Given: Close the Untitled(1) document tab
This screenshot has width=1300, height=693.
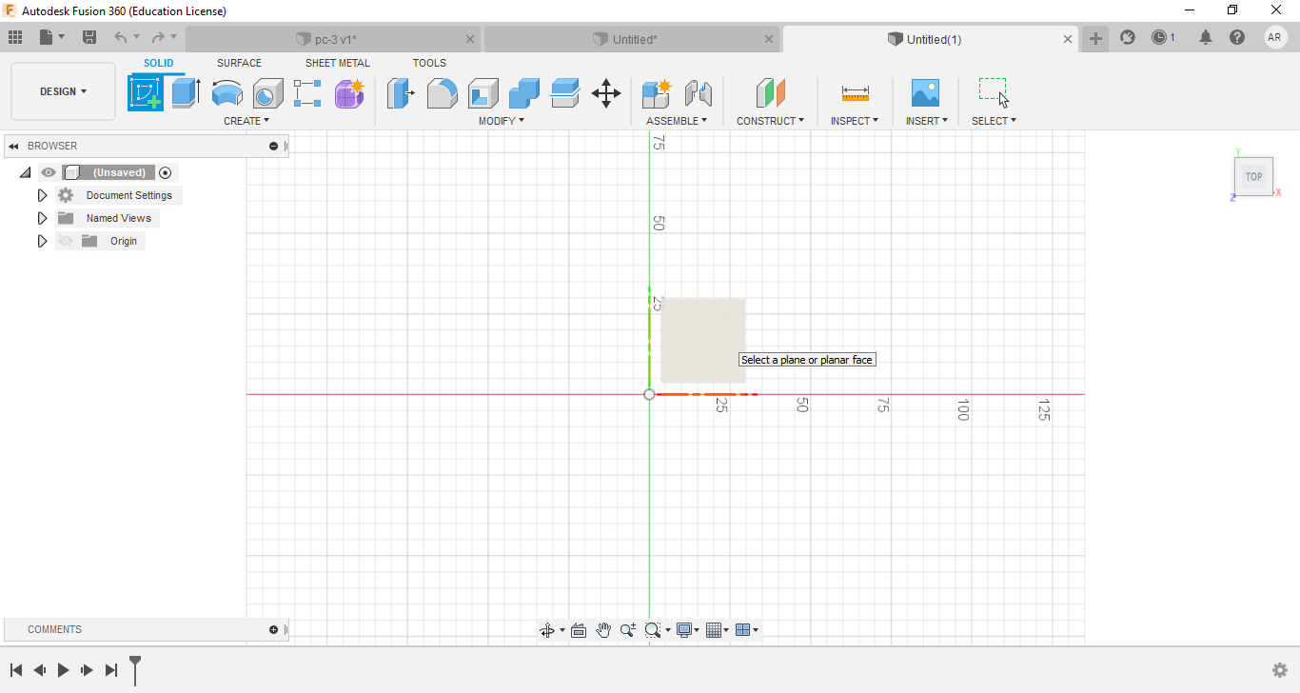Looking at the screenshot, I should 1068,39.
